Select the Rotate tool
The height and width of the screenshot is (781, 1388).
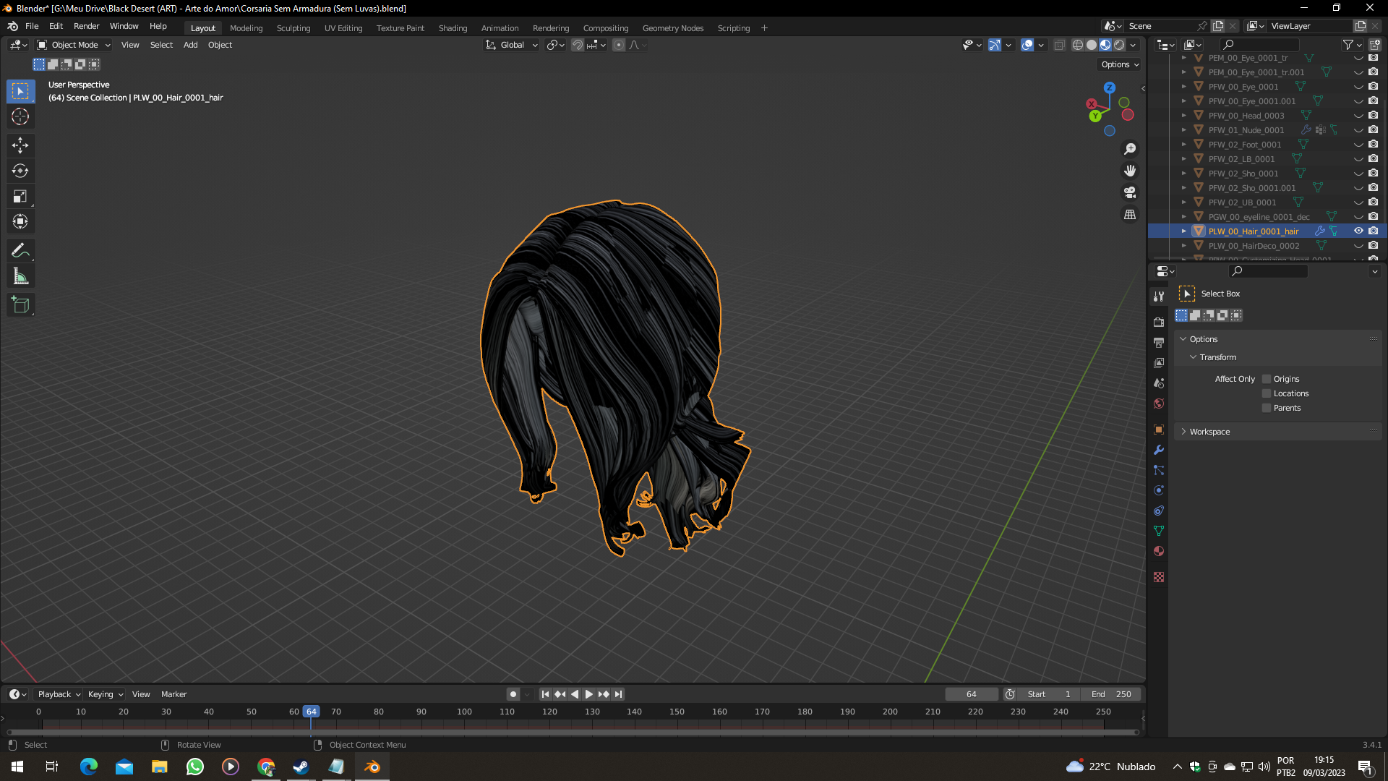coord(20,171)
